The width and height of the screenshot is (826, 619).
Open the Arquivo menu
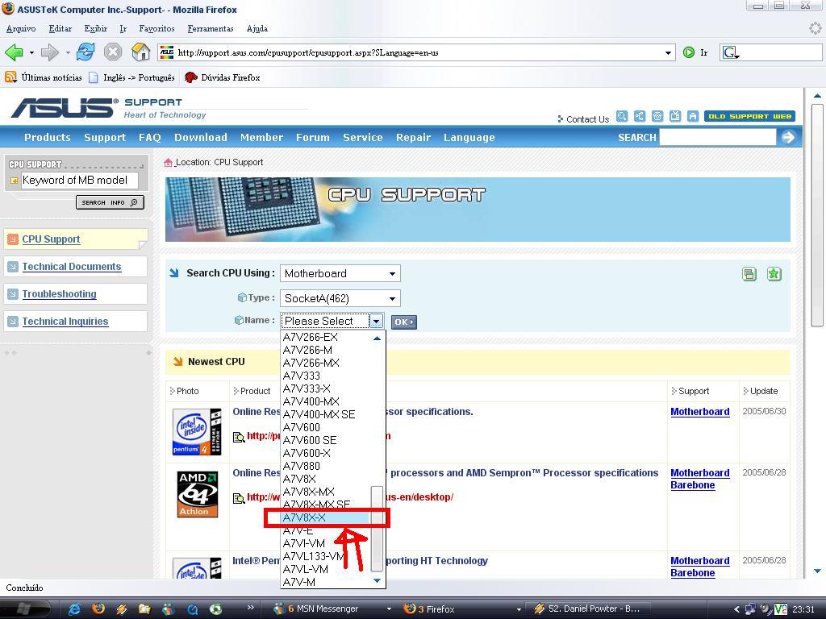tap(21, 28)
